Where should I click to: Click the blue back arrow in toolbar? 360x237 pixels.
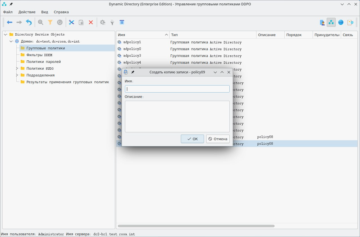[10, 22]
